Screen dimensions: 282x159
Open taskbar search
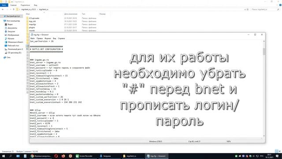(x=11, y=156)
